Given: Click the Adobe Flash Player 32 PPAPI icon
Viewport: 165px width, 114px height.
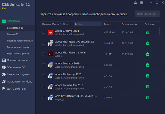Looking at the screenshot, I should 51,54.
